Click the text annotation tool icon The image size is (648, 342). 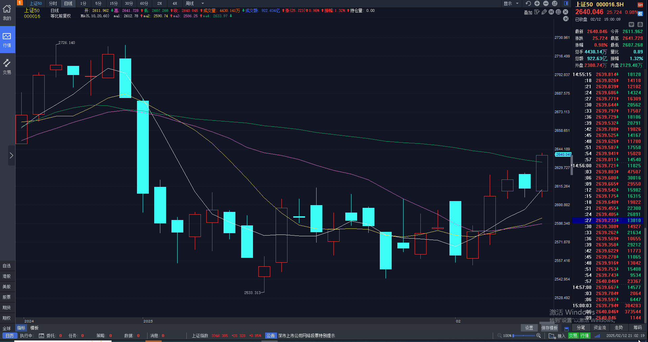point(537,12)
